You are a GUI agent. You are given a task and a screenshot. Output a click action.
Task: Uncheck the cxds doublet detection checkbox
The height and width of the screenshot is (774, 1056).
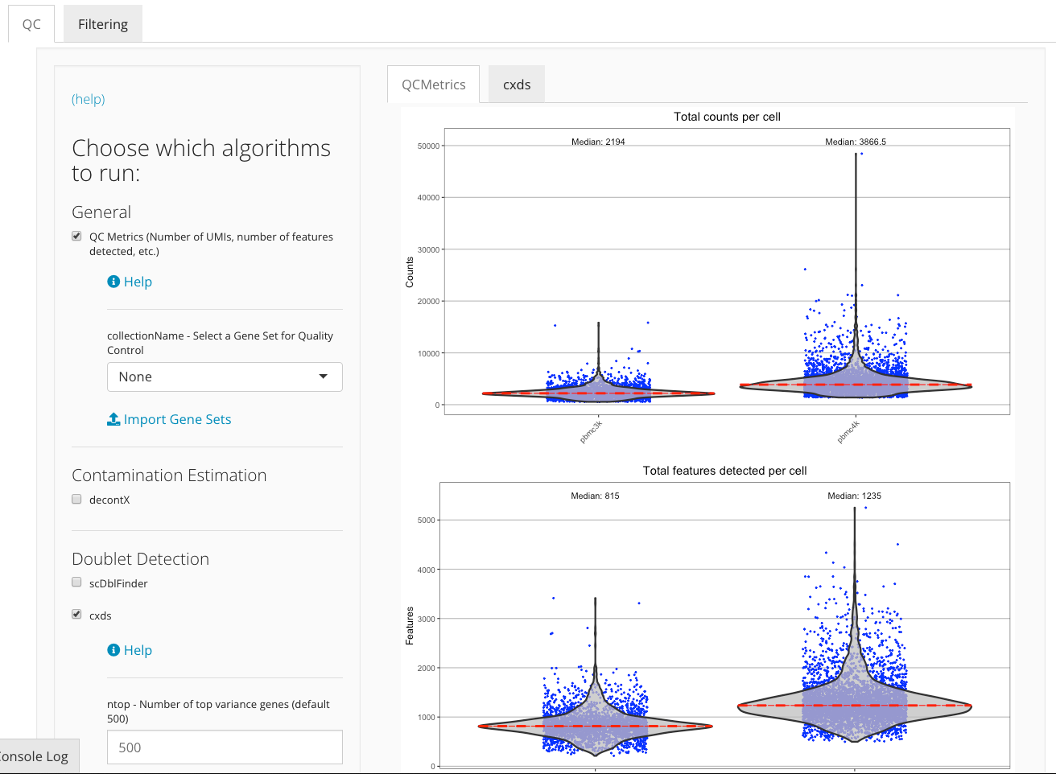76,615
